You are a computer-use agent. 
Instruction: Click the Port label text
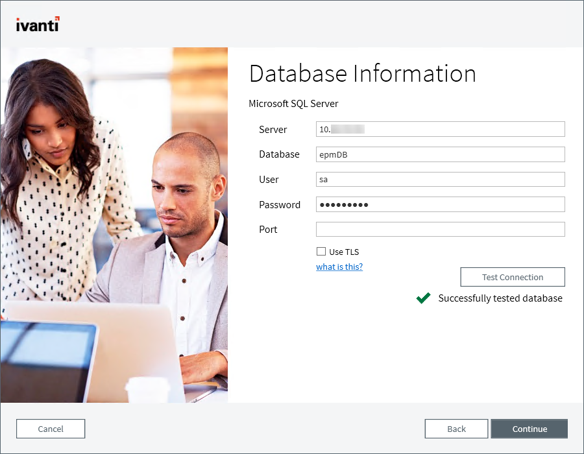click(268, 229)
